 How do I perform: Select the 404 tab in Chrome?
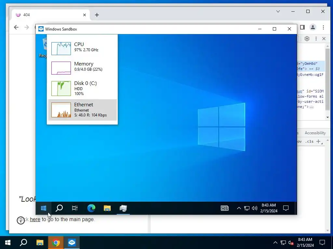point(51,15)
